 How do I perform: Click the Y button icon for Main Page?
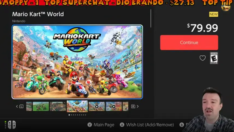pos(90,125)
